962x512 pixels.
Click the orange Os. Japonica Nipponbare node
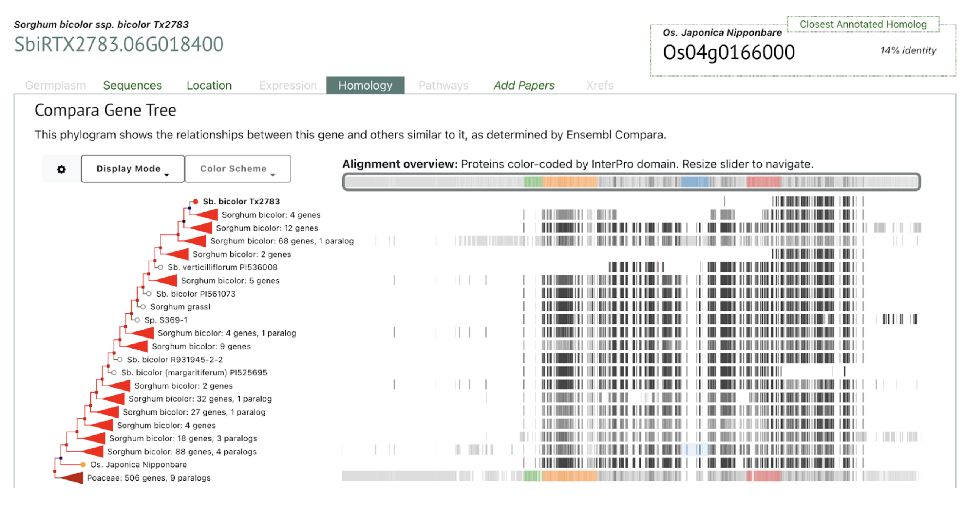83,465
